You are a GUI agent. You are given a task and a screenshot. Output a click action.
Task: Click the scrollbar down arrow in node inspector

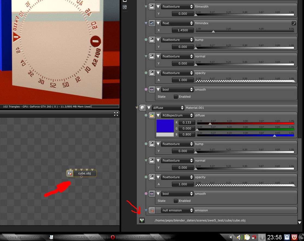point(300,223)
